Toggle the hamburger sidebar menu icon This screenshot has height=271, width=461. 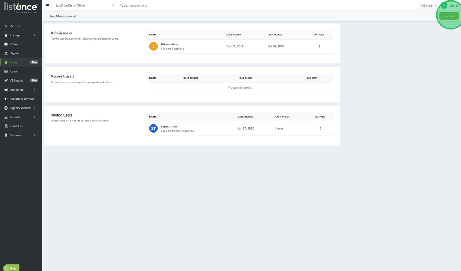tap(47, 5)
